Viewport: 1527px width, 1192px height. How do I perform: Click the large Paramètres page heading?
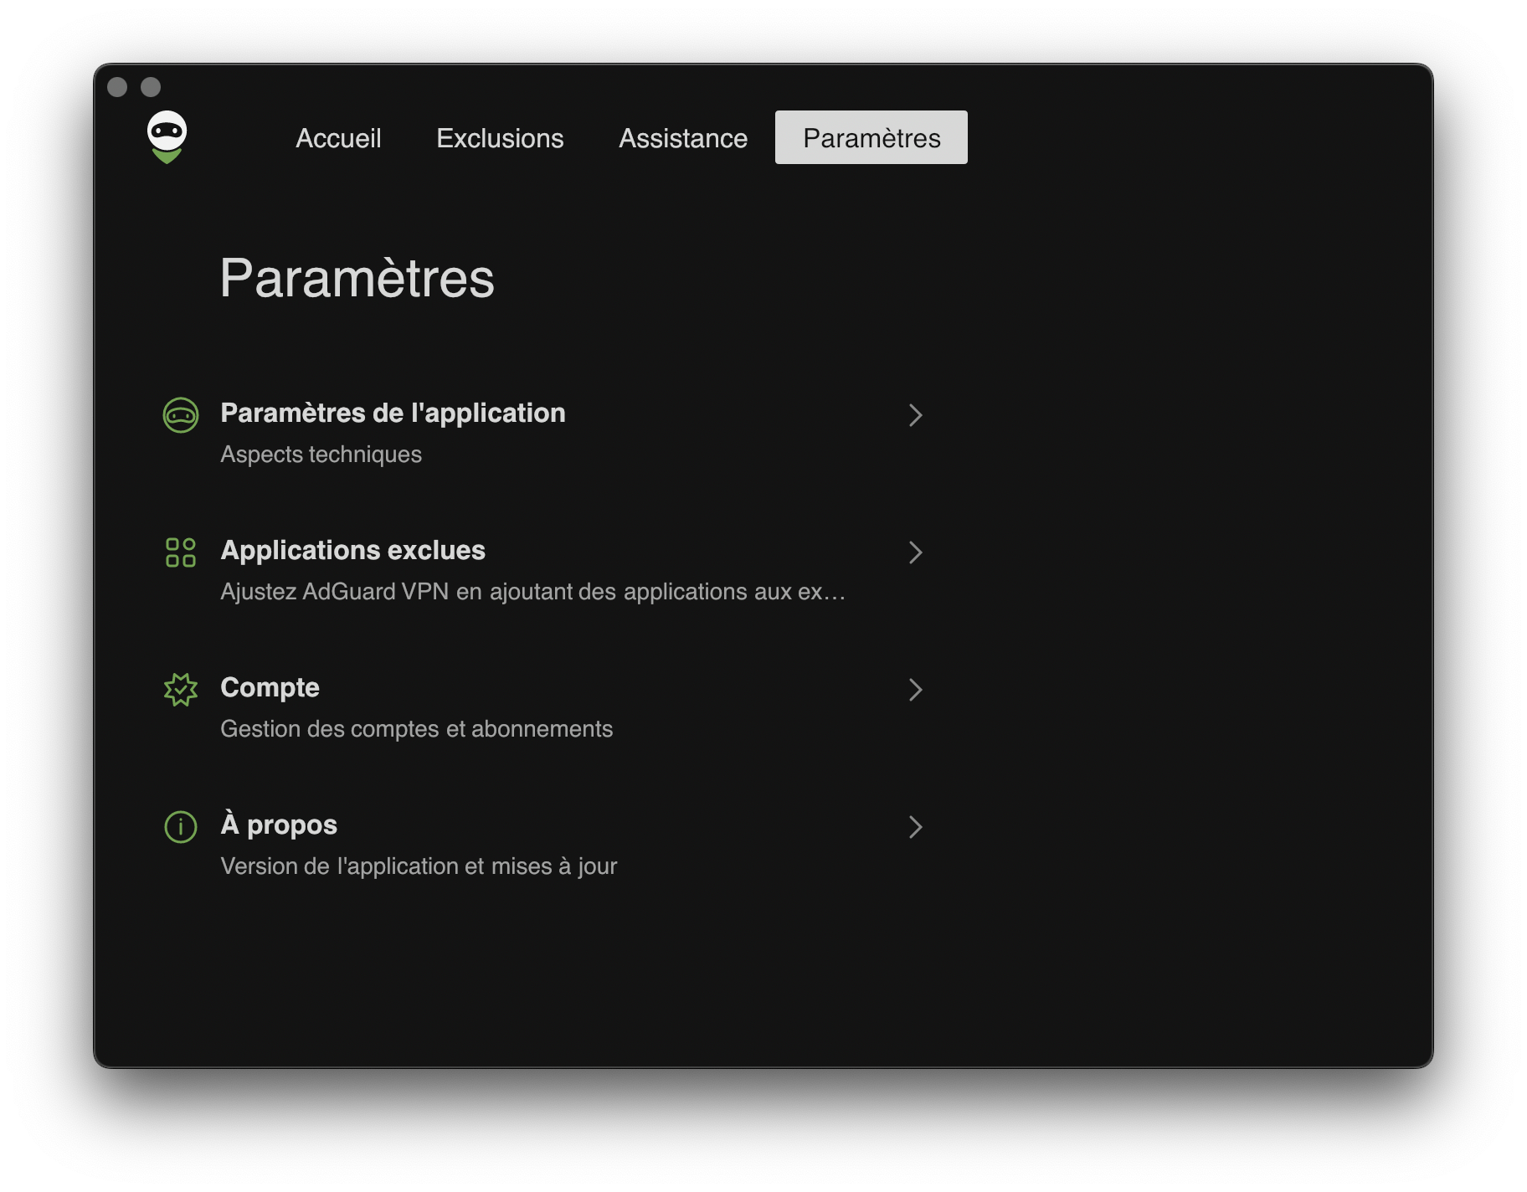pyautogui.click(x=357, y=278)
